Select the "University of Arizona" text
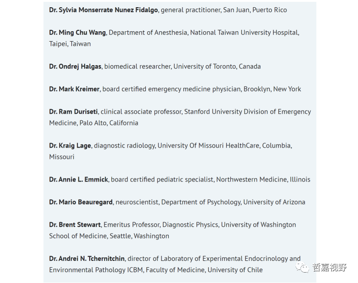The image size is (358, 283). click(274, 202)
